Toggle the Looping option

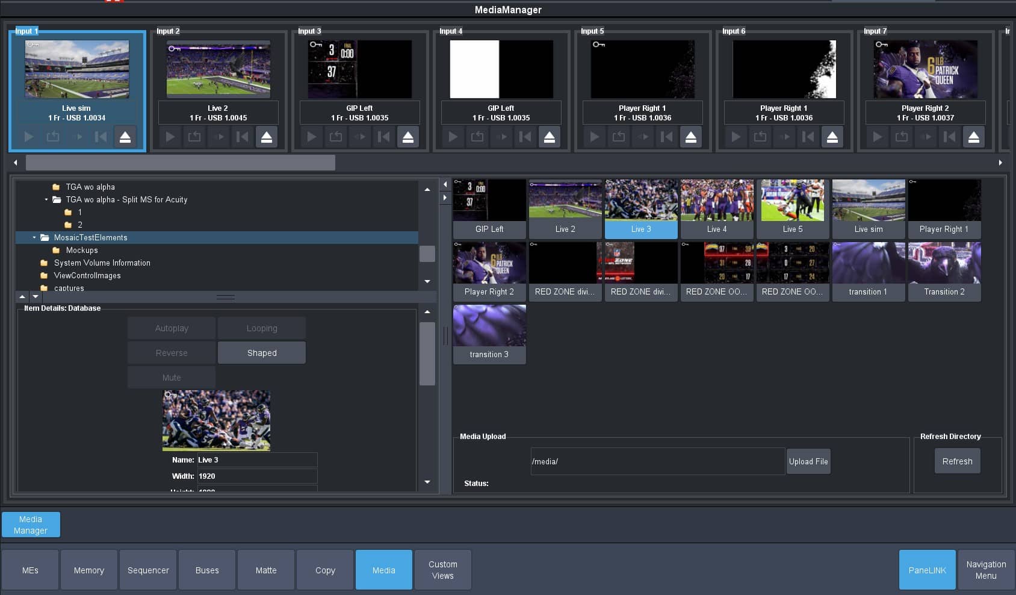click(262, 328)
